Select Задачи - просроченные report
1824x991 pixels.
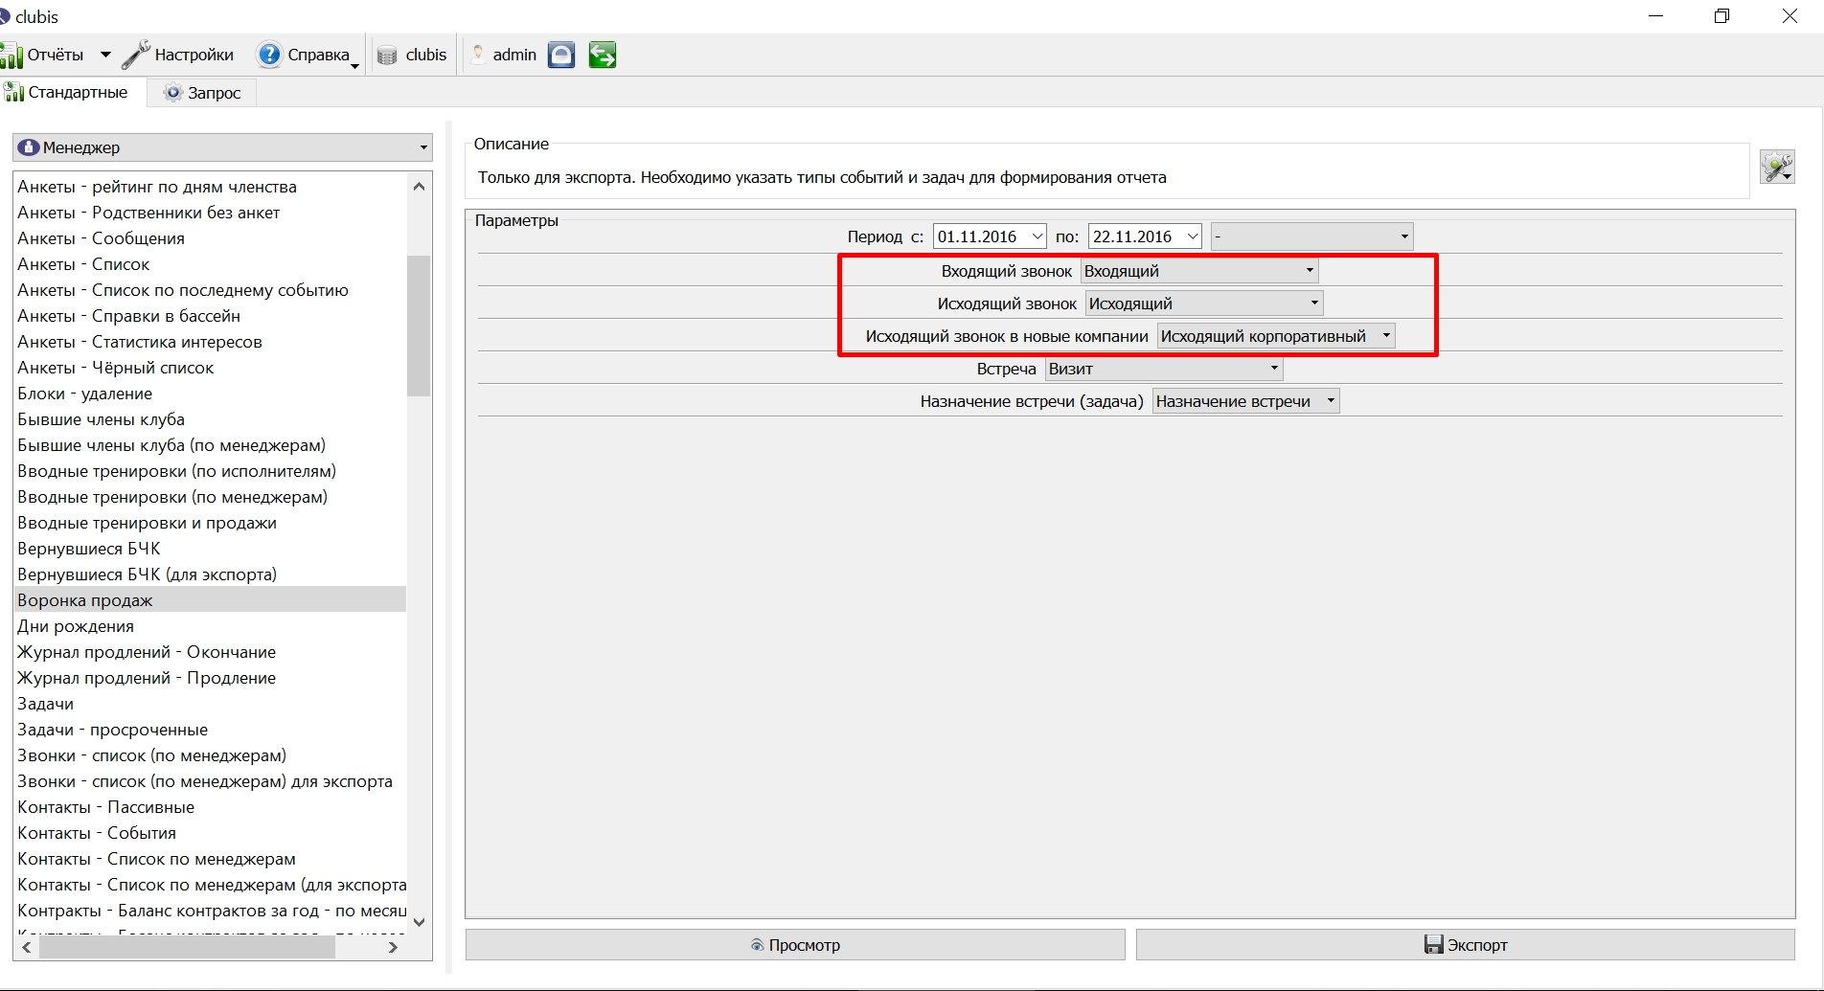click(211, 730)
